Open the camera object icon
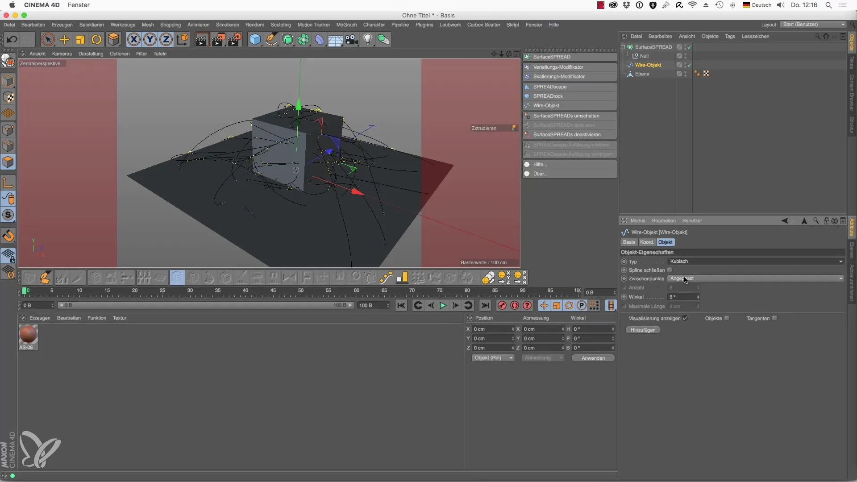Viewport: 857px width, 482px height. pos(352,39)
